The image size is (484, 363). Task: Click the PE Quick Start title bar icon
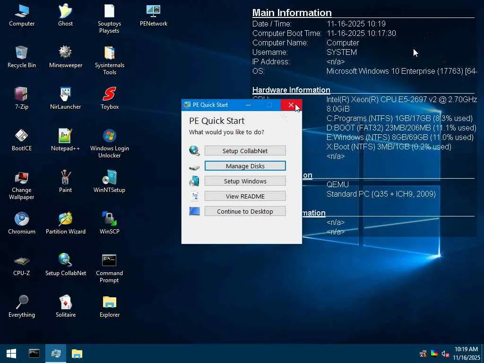[187, 105]
